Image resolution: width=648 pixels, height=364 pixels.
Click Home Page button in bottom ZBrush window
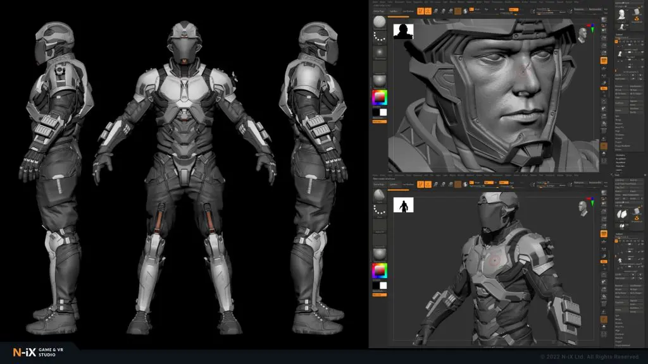[x=379, y=184]
